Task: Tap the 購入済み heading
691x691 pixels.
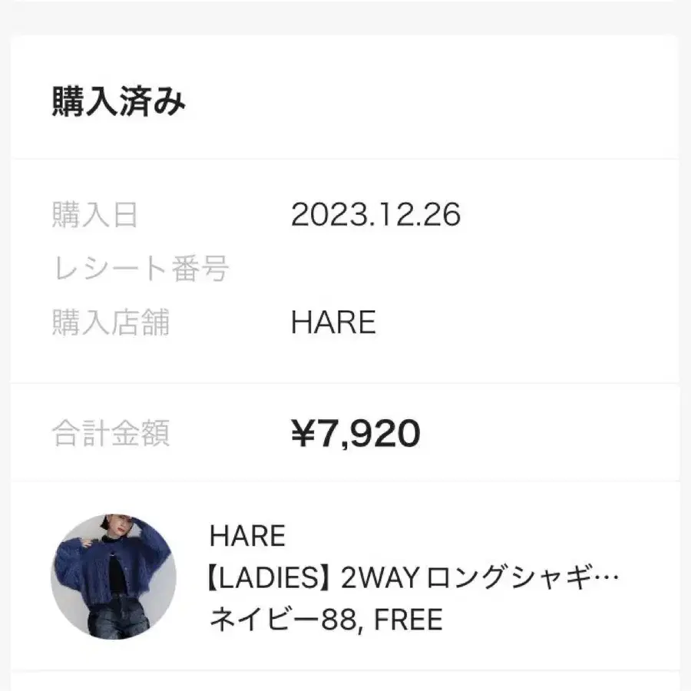Action: (119, 102)
